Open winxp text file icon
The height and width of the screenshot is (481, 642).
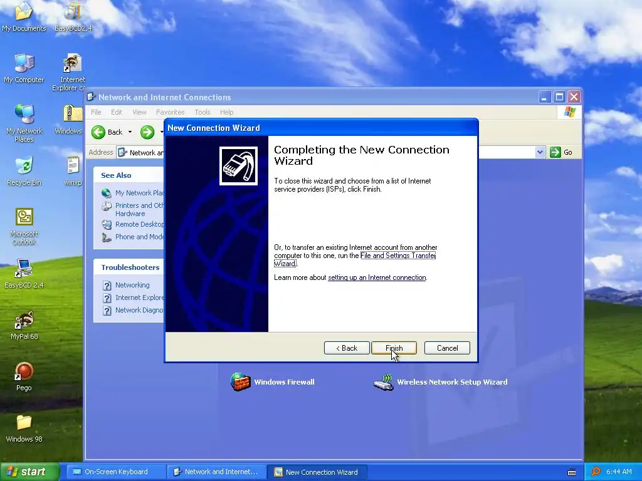[73, 170]
